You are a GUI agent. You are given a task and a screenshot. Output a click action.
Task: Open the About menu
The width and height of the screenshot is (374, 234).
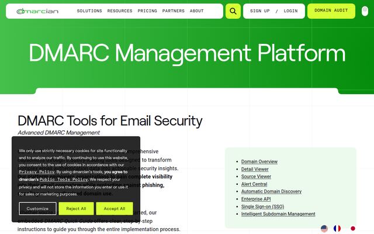[x=197, y=11]
